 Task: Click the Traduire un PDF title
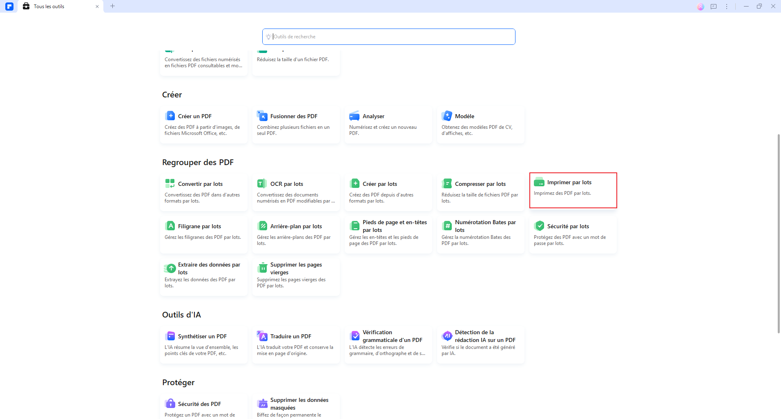(x=291, y=336)
